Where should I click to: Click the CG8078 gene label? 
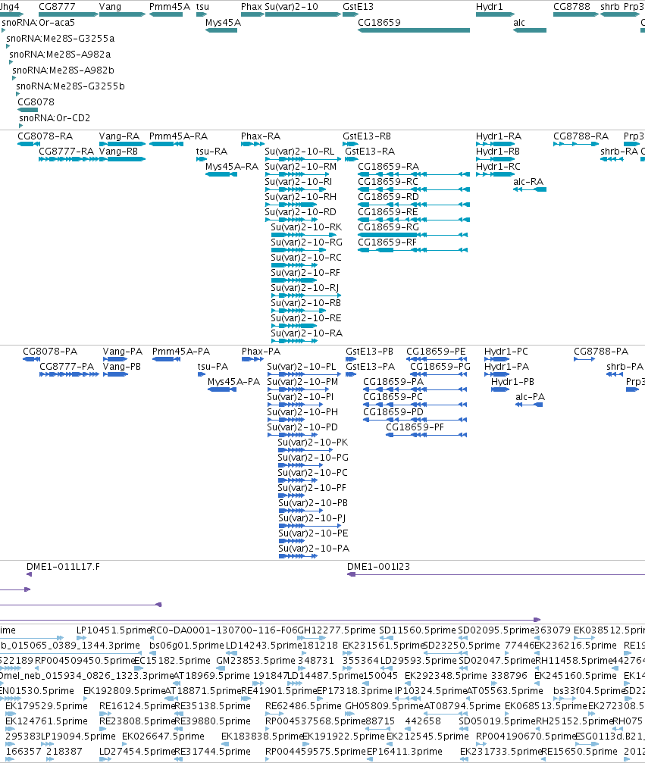pyautogui.click(x=36, y=102)
